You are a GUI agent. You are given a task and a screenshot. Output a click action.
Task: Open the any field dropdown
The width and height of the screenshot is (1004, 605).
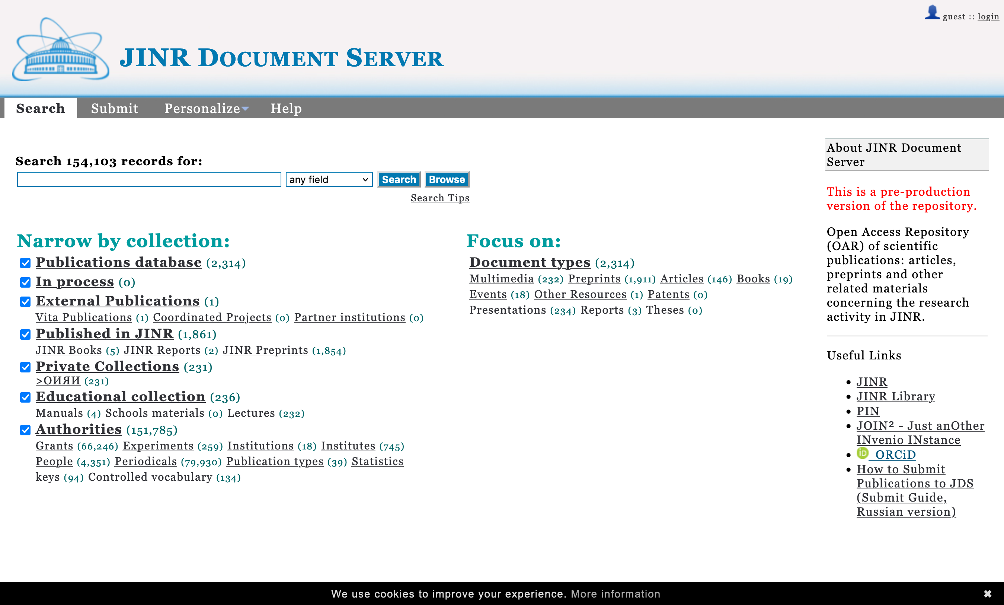click(329, 179)
